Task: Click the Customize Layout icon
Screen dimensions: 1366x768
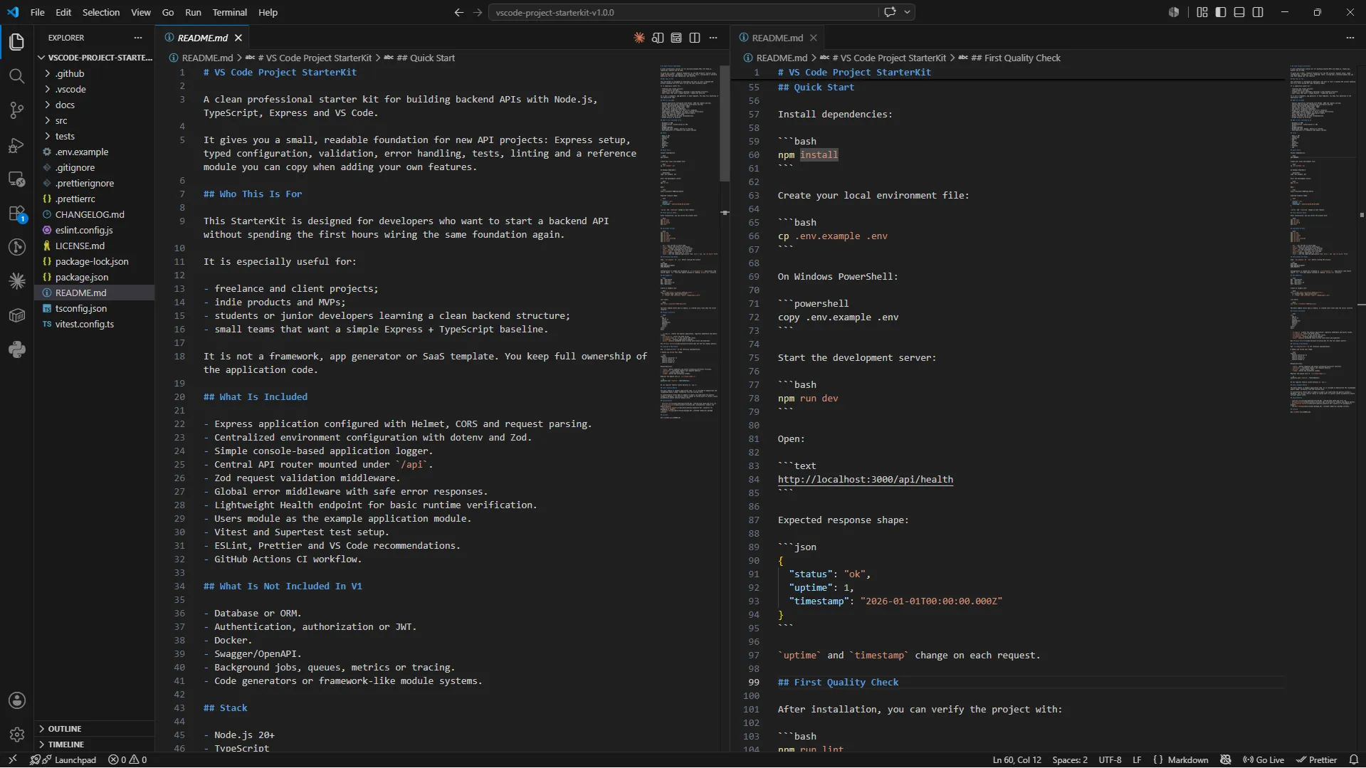Action: [x=1202, y=12]
